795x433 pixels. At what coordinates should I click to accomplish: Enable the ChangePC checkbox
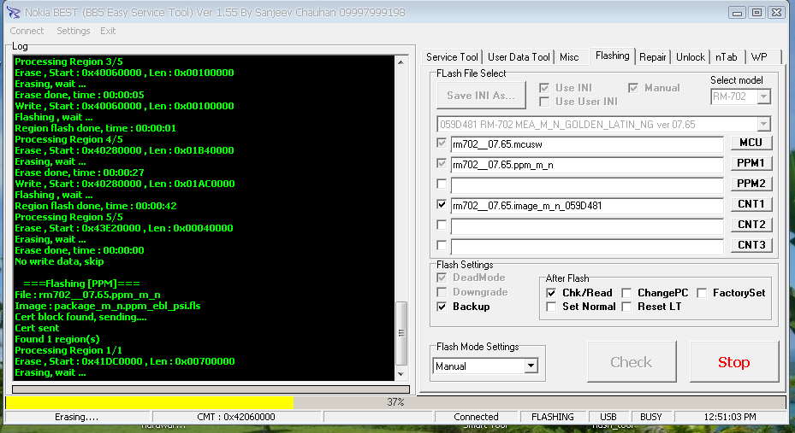627,293
